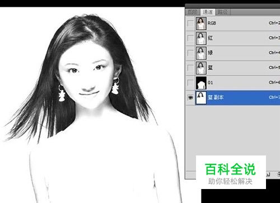The width and height of the screenshot is (280, 203).
Task: Switch to the 图层 (Layers) tab
Action: click(x=193, y=12)
